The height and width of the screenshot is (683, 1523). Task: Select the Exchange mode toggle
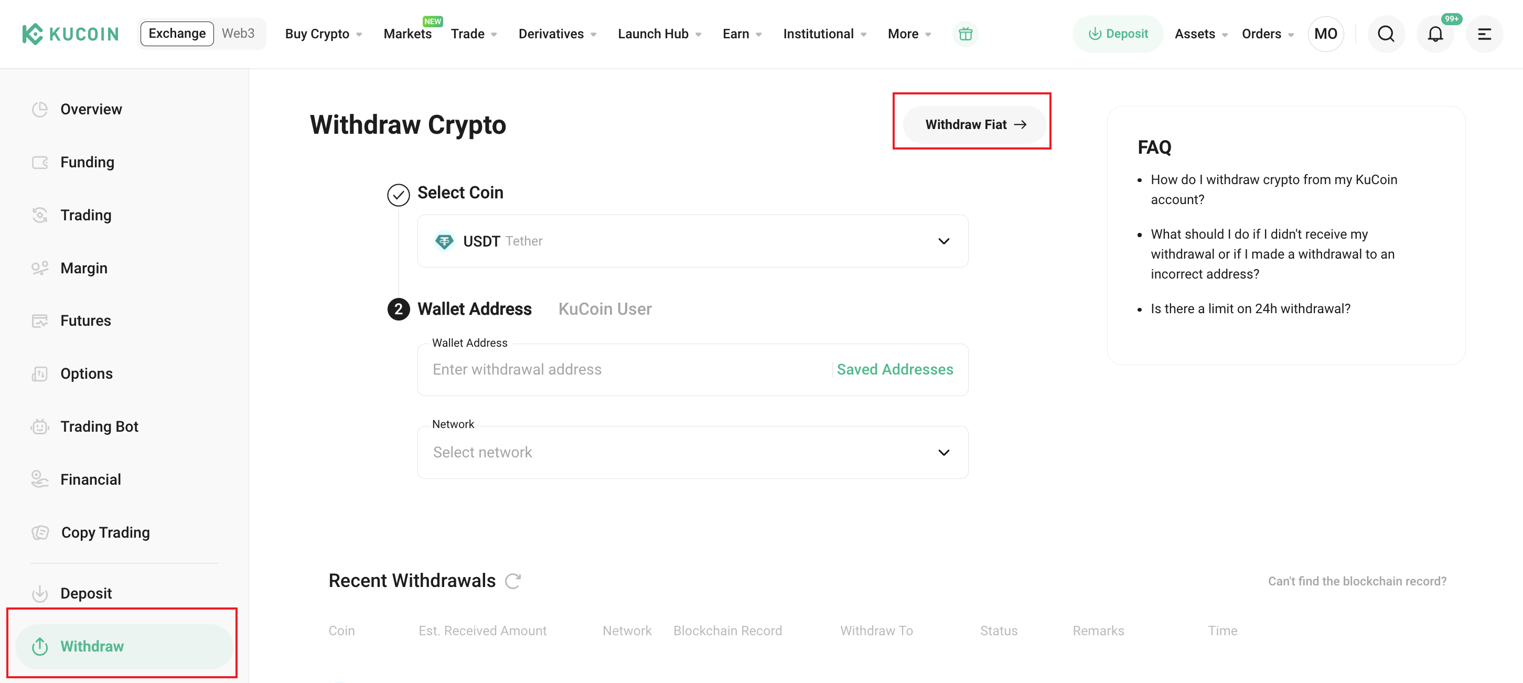177,34
